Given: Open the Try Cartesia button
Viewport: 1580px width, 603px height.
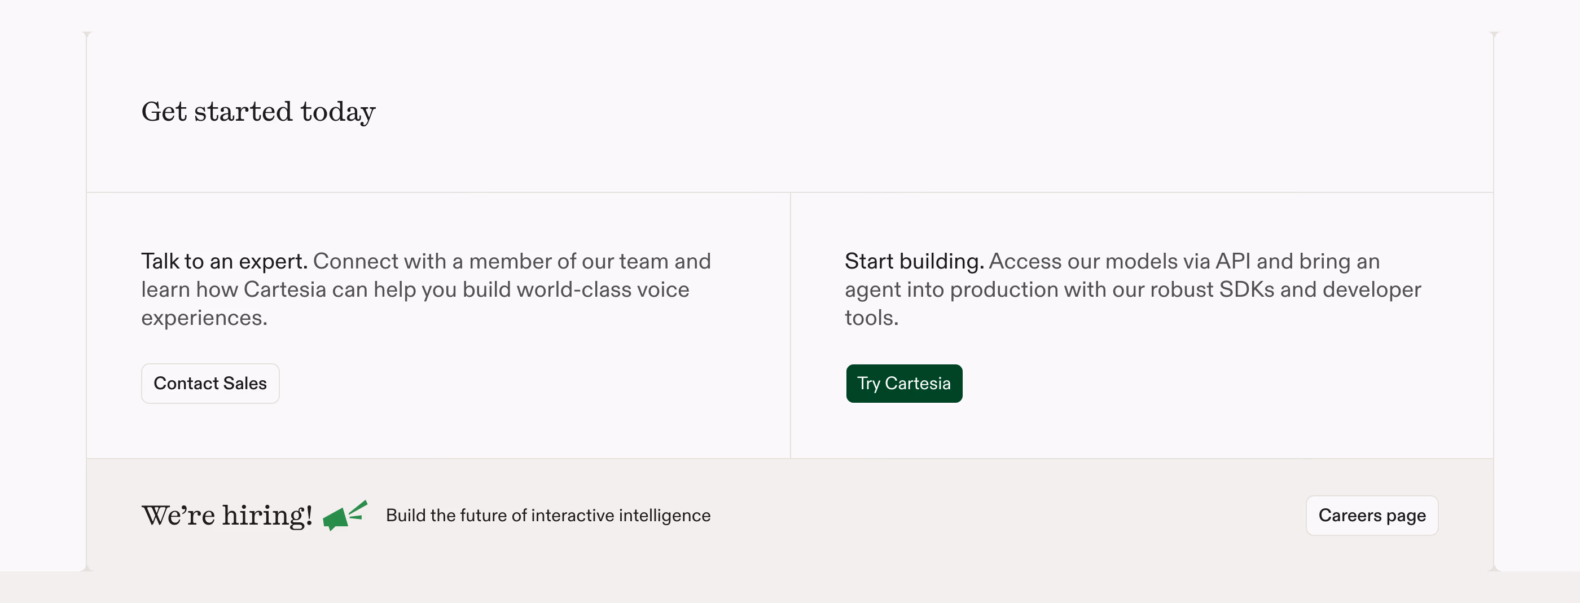Looking at the screenshot, I should (x=904, y=384).
